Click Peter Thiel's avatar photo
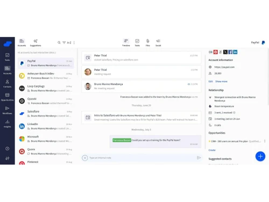Image resolution: width=269 pixels, height=202 pixels. pos(88,72)
